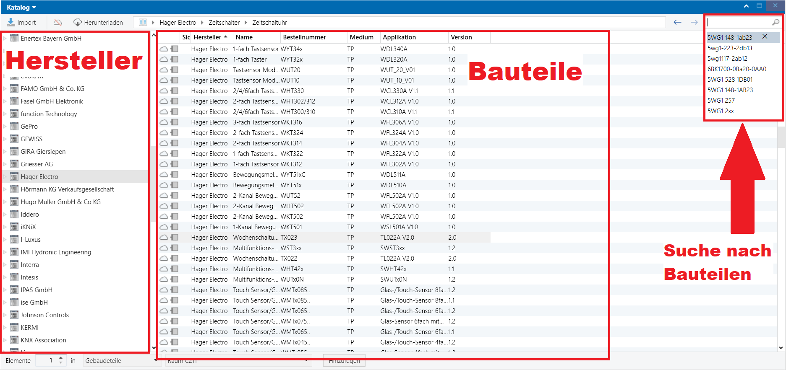Navigate forward with the right arrow

click(694, 22)
